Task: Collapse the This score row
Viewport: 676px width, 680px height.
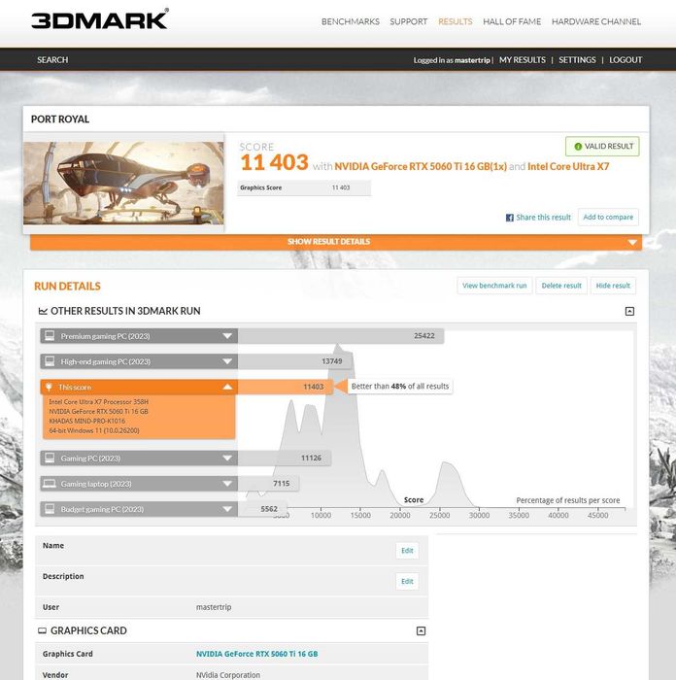Action: pyautogui.click(x=139, y=387)
